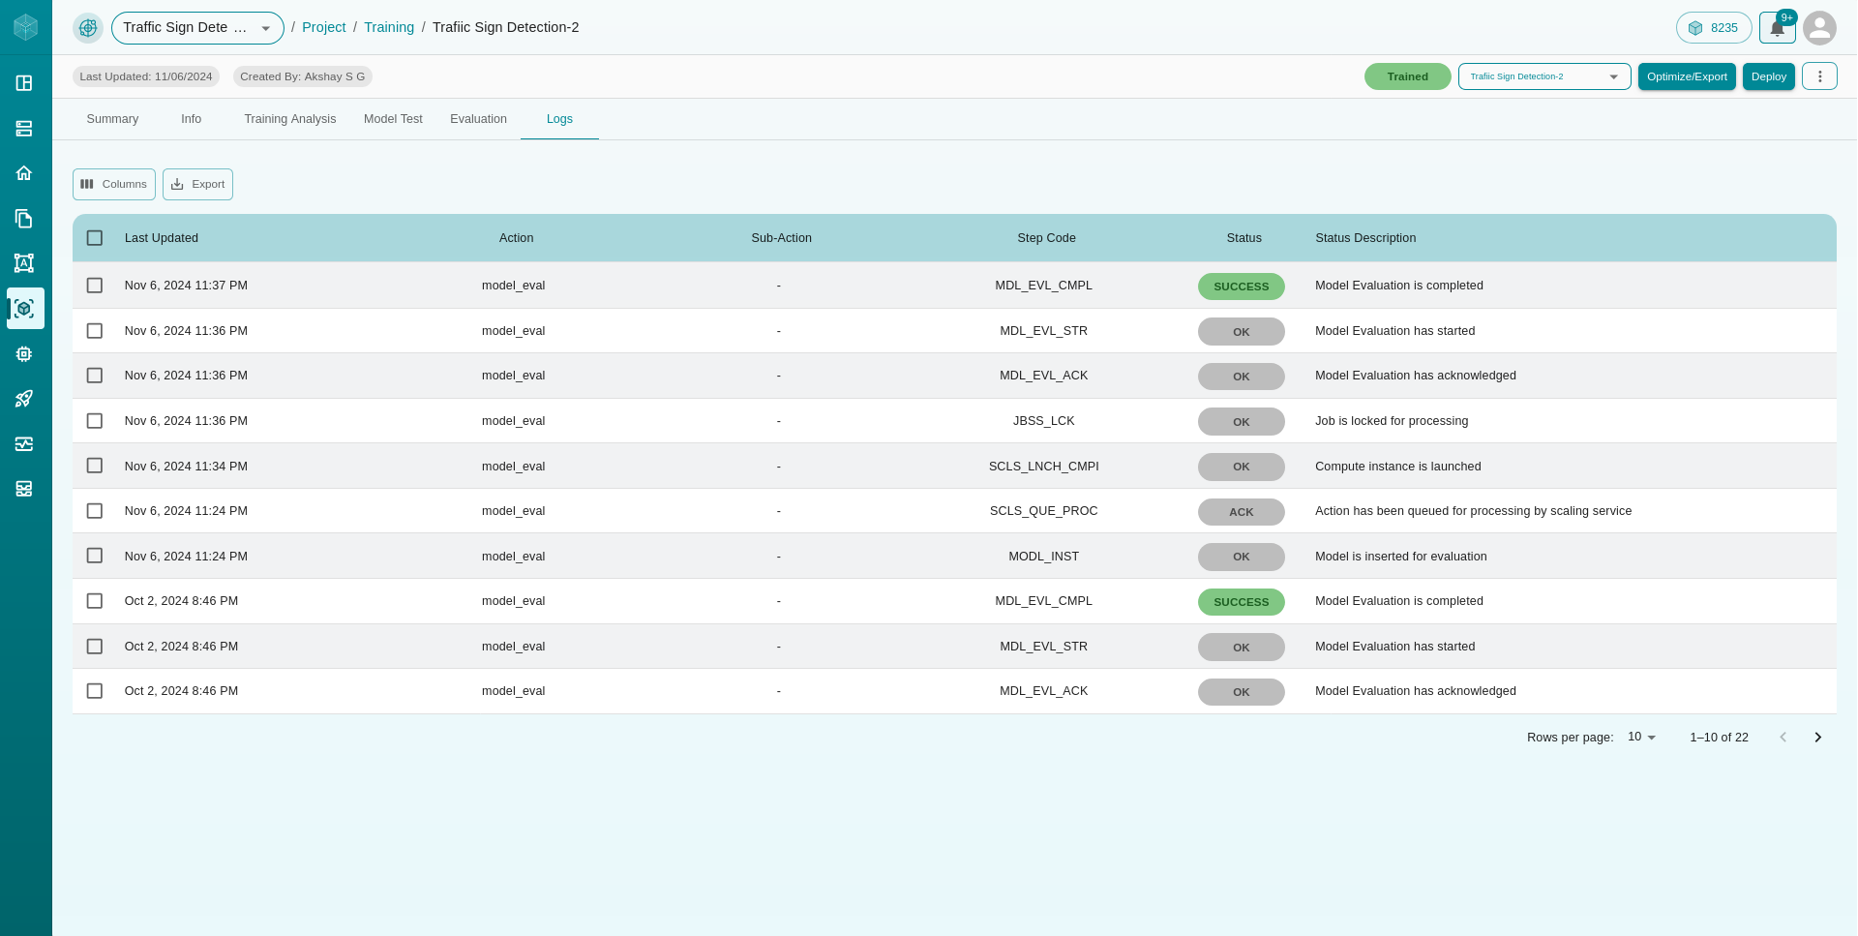Image resolution: width=1858 pixels, height=936 pixels.
Task: Open the rocket deployment sidebar icon
Action: [x=24, y=399]
